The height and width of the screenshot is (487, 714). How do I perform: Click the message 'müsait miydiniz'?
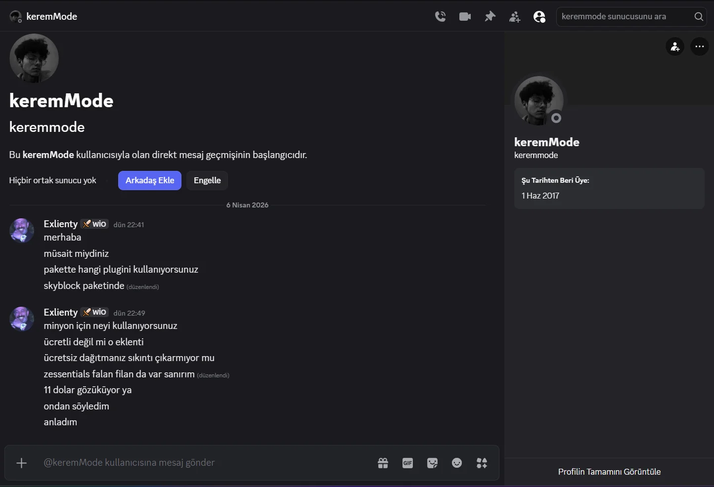(76, 253)
